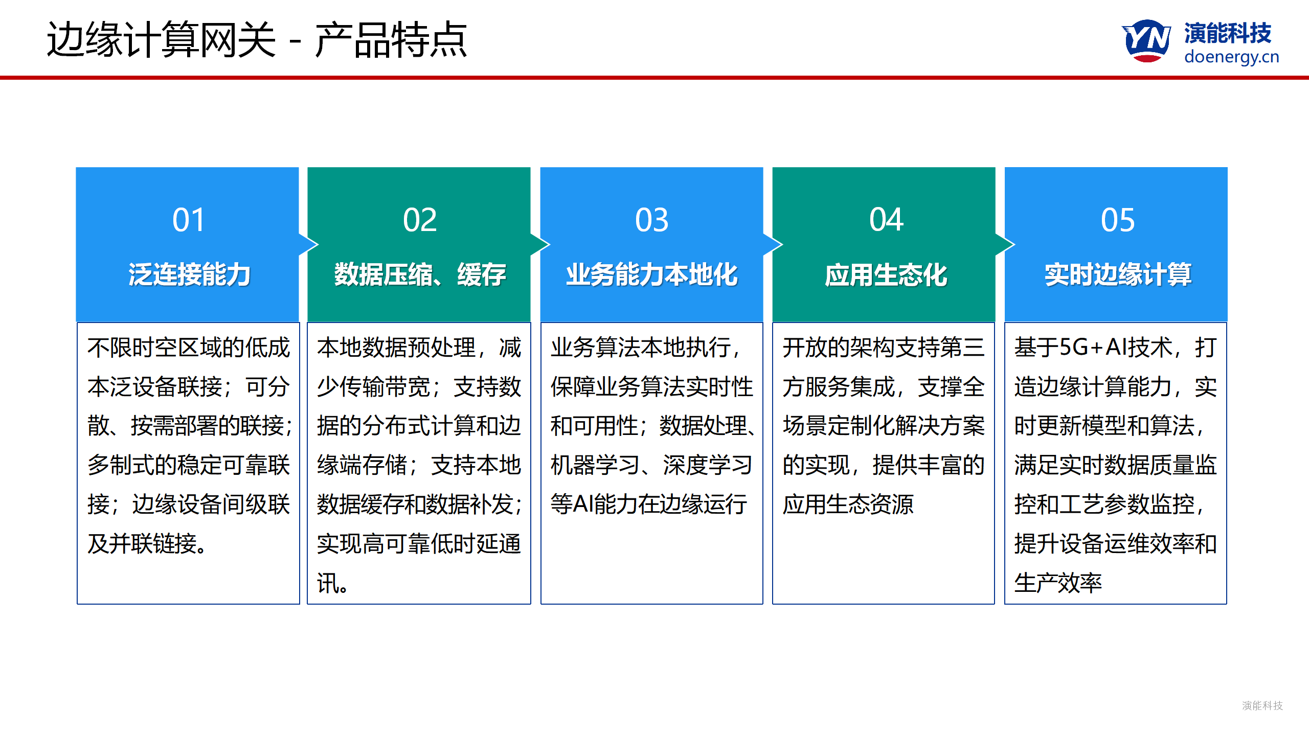
Task: Select the 05 实时边缘计算 header block
Action: click(x=1117, y=244)
